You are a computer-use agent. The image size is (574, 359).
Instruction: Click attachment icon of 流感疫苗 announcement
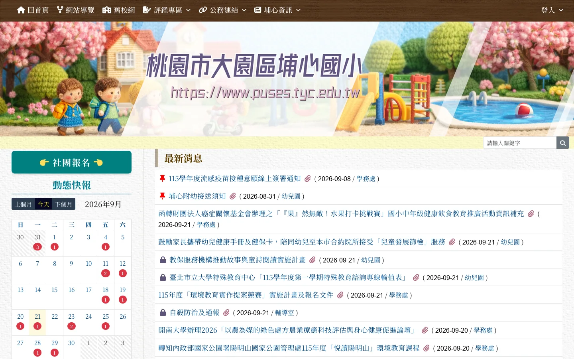pyautogui.click(x=308, y=179)
